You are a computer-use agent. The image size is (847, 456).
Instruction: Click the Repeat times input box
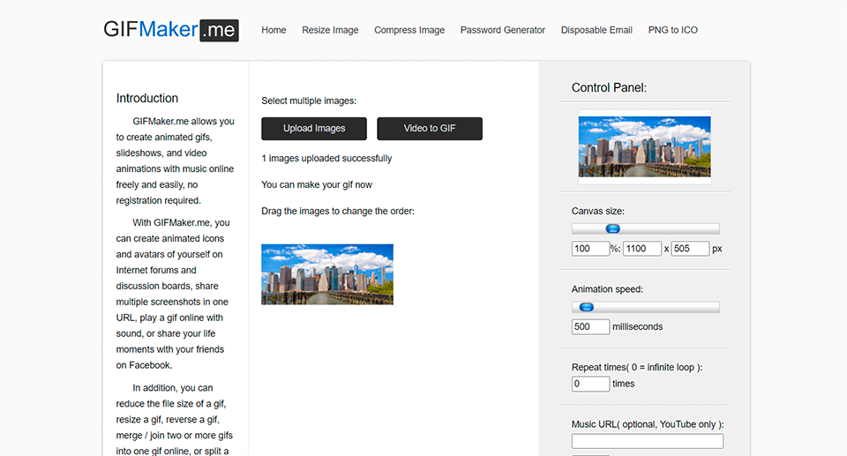coord(590,384)
